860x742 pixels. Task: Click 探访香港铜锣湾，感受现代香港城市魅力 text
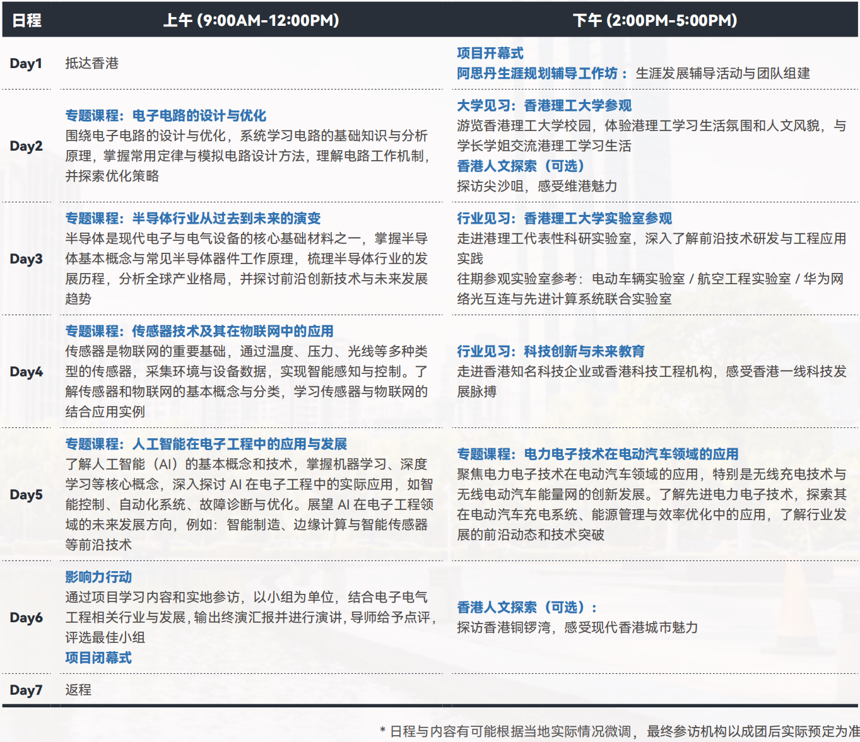pyautogui.click(x=578, y=628)
